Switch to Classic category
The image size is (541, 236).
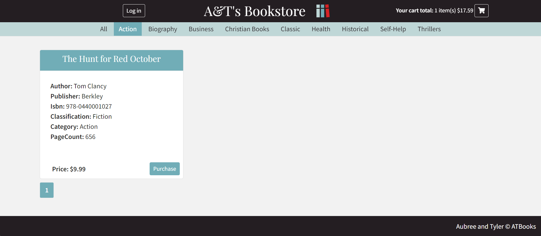coord(291,29)
